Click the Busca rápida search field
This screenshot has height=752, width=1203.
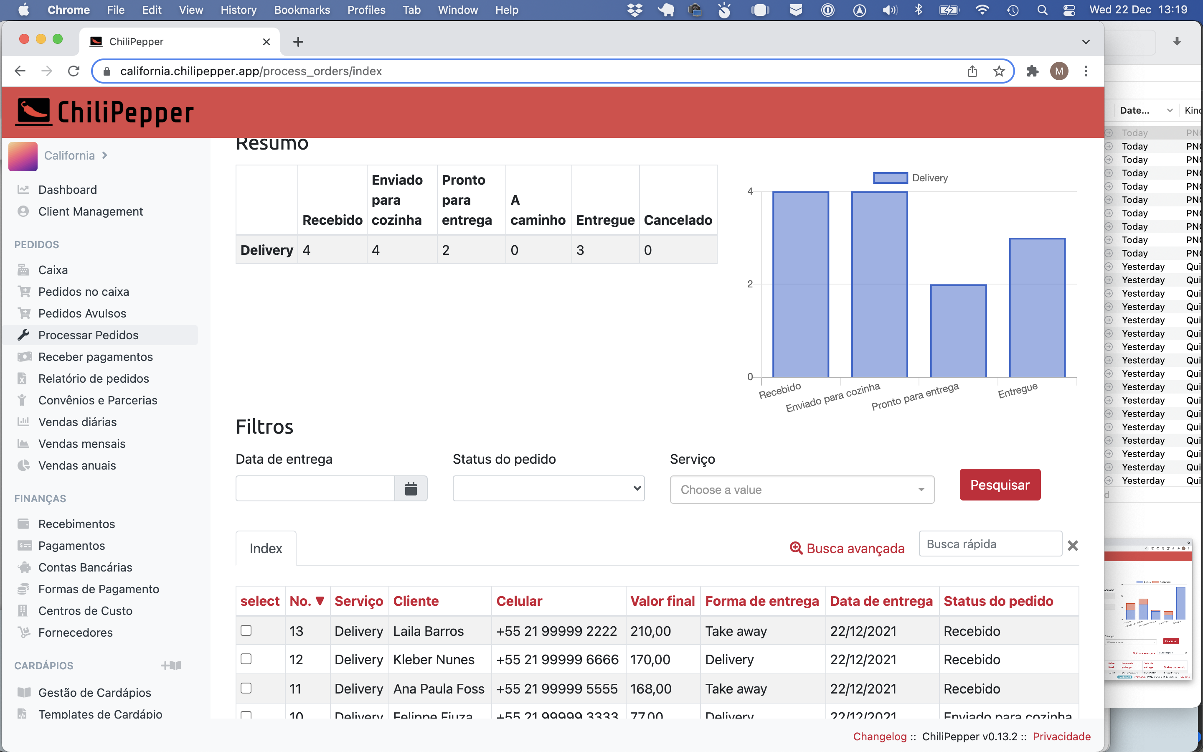[990, 544]
